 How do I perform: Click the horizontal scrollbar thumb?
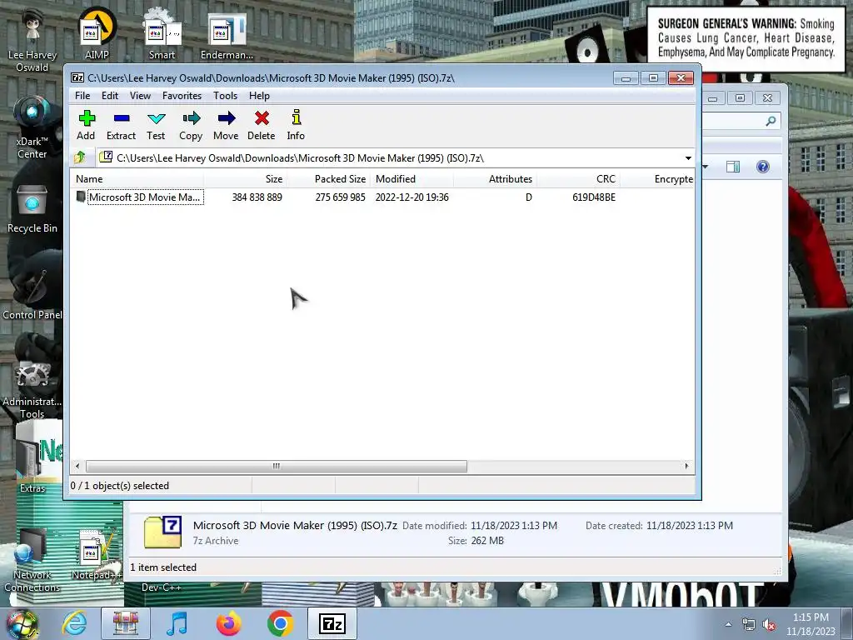coord(277,466)
